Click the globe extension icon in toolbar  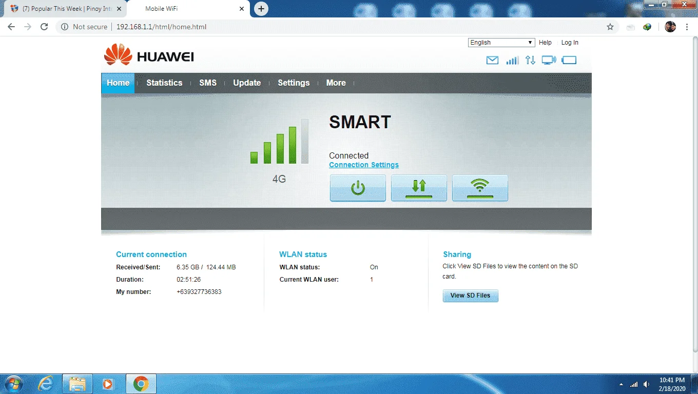647,27
